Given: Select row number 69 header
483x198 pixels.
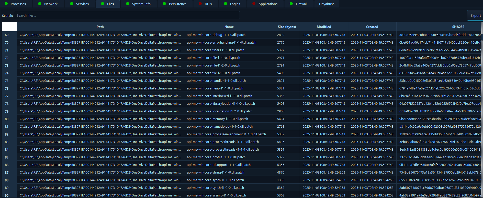Looking at the screenshot, I should click(x=7, y=35).
